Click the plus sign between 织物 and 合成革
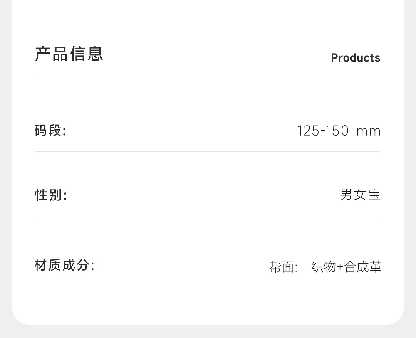 [x=340, y=267]
